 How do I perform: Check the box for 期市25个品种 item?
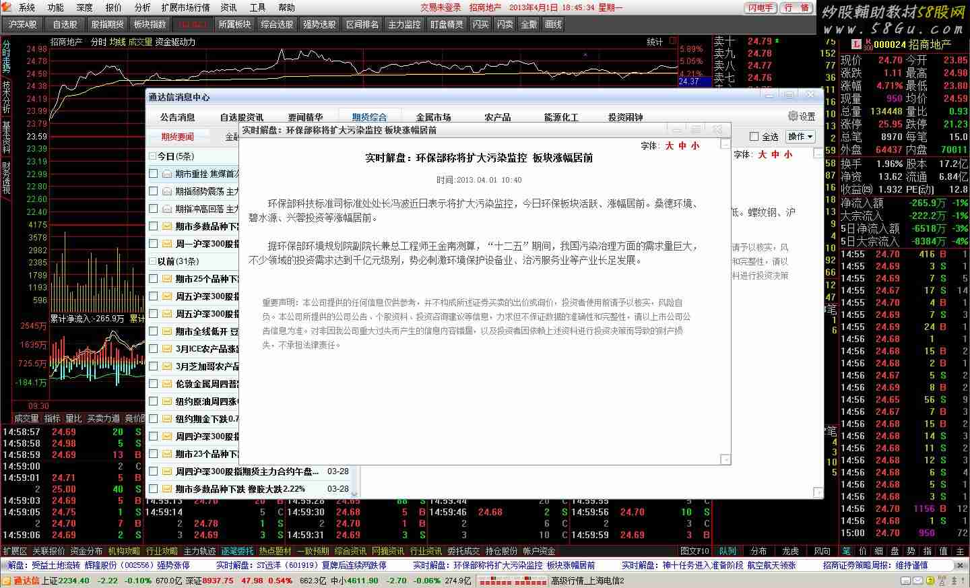pos(154,279)
